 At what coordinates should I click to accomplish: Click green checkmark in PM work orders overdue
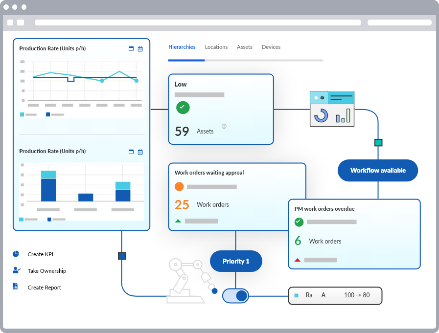[x=299, y=222]
